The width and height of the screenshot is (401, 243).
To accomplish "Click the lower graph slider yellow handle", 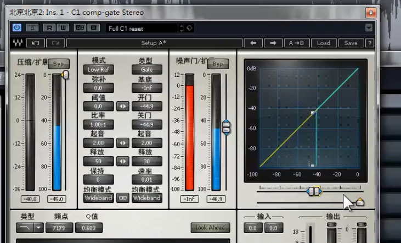I will 360,202.
